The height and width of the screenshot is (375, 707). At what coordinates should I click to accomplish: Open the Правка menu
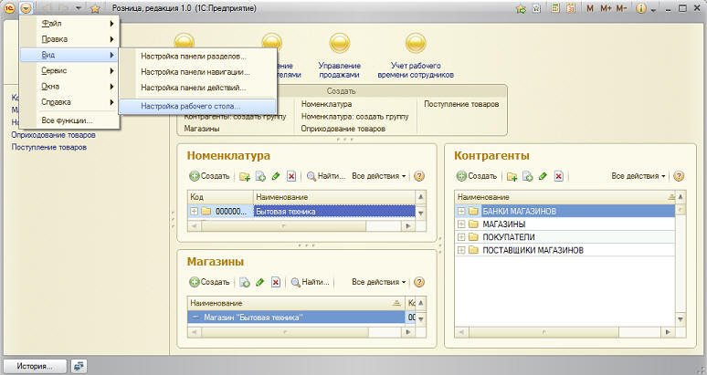tap(70, 39)
